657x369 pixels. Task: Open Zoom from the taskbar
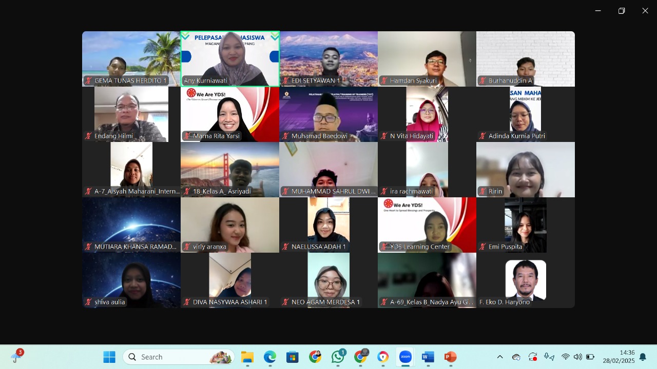[405, 357]
